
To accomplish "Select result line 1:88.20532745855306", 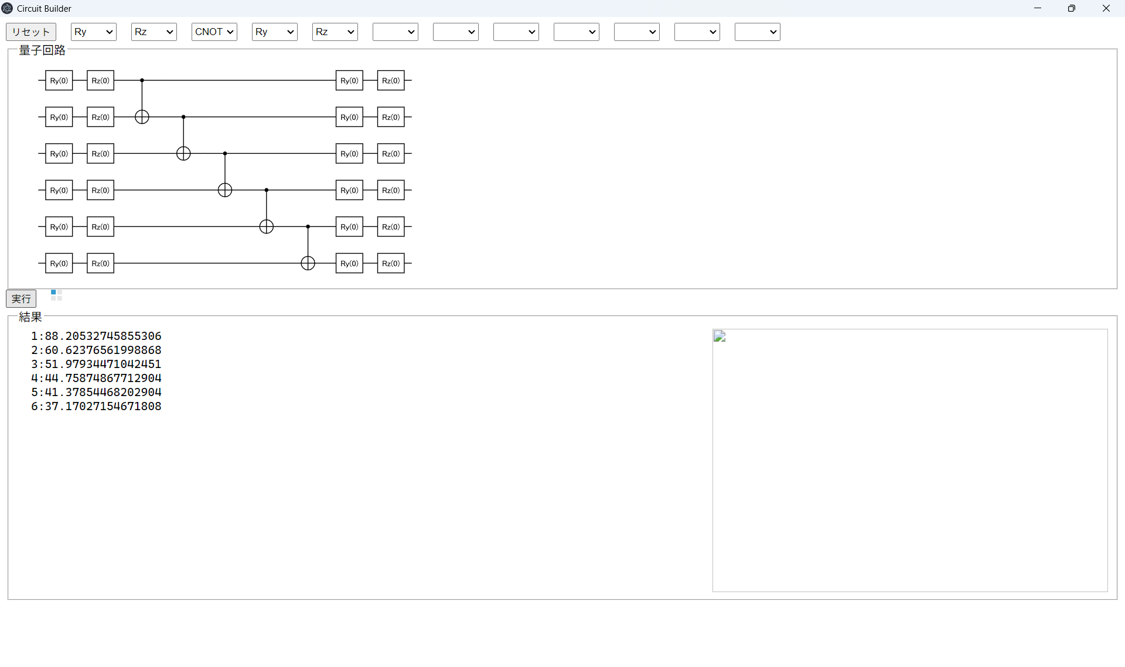I will coord(96,336).
